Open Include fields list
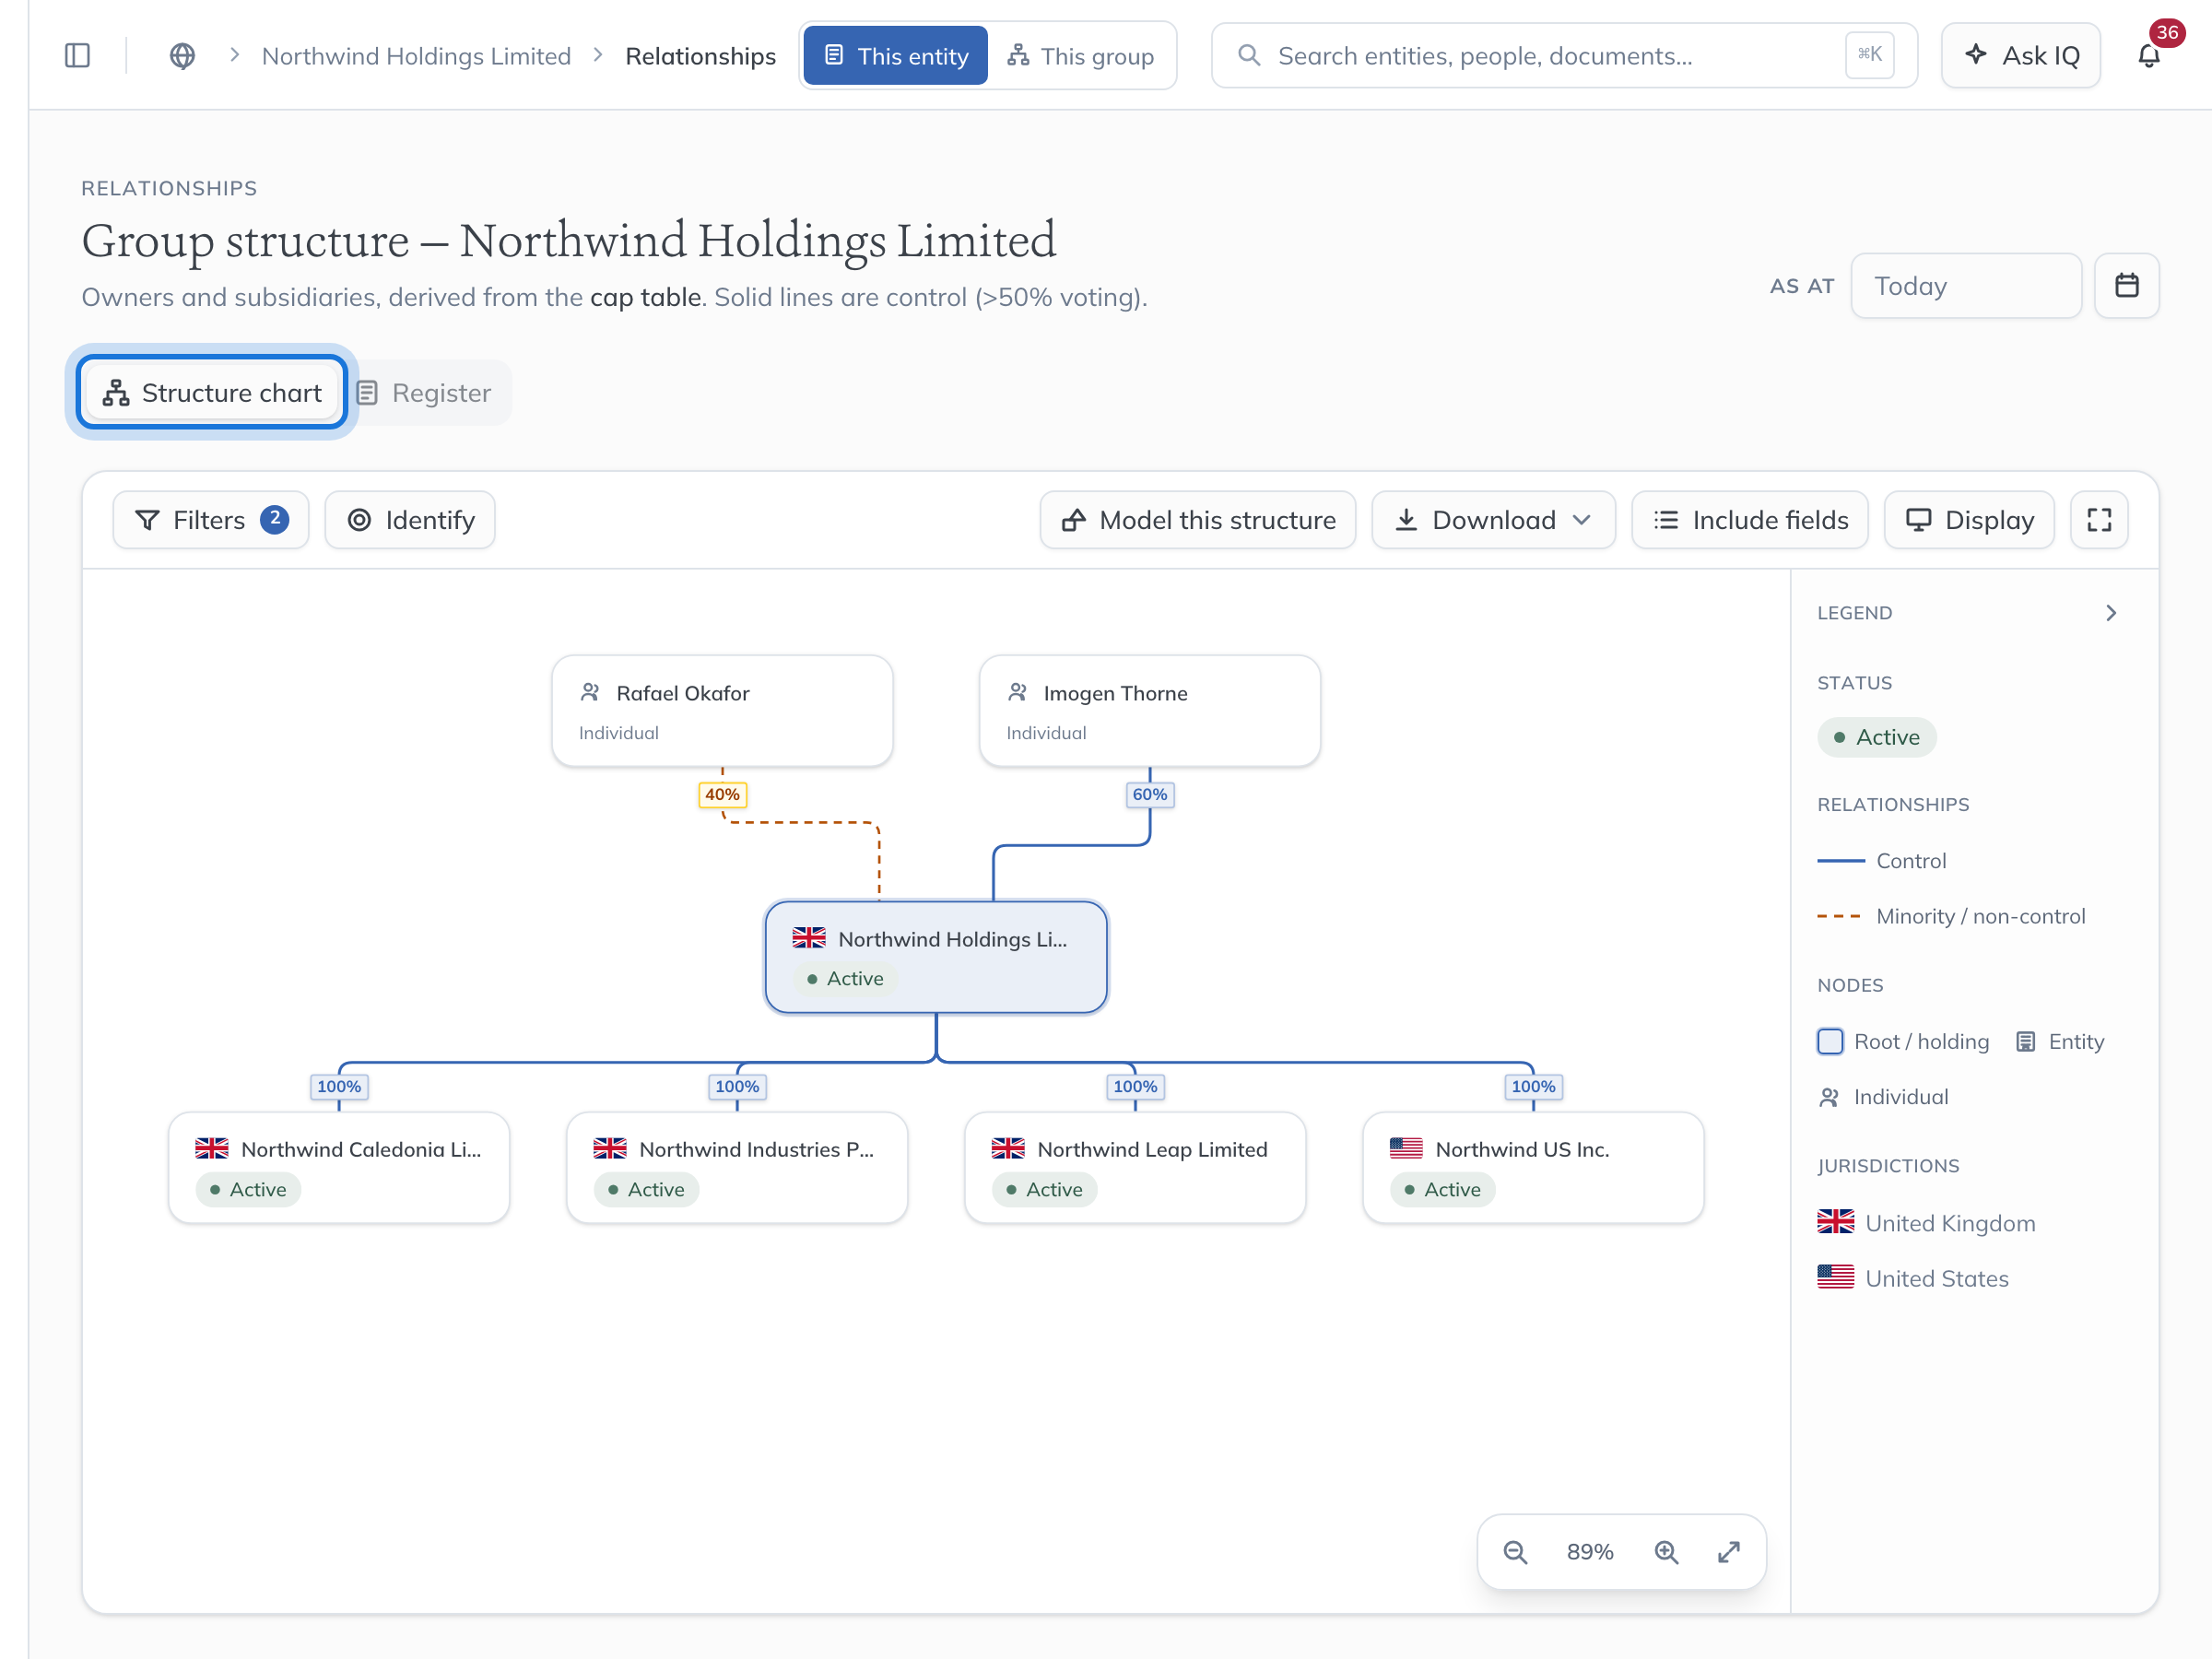2212x1659 pixels. (x=1750, y=520)
